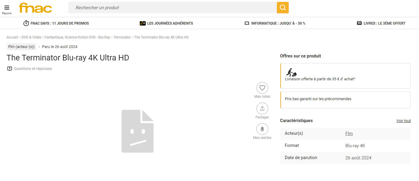
Task: Click the Partager share icon
Action: tap(262, 108)
